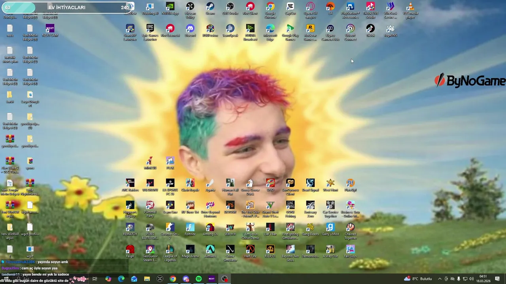Open the Little Nightmares archive icon
Viewport: 506px width, 284px height.
coord(30,187)
